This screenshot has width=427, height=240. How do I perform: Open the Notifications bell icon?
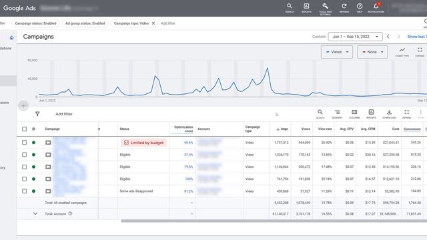pyautogui.click(x=376, y=7)
